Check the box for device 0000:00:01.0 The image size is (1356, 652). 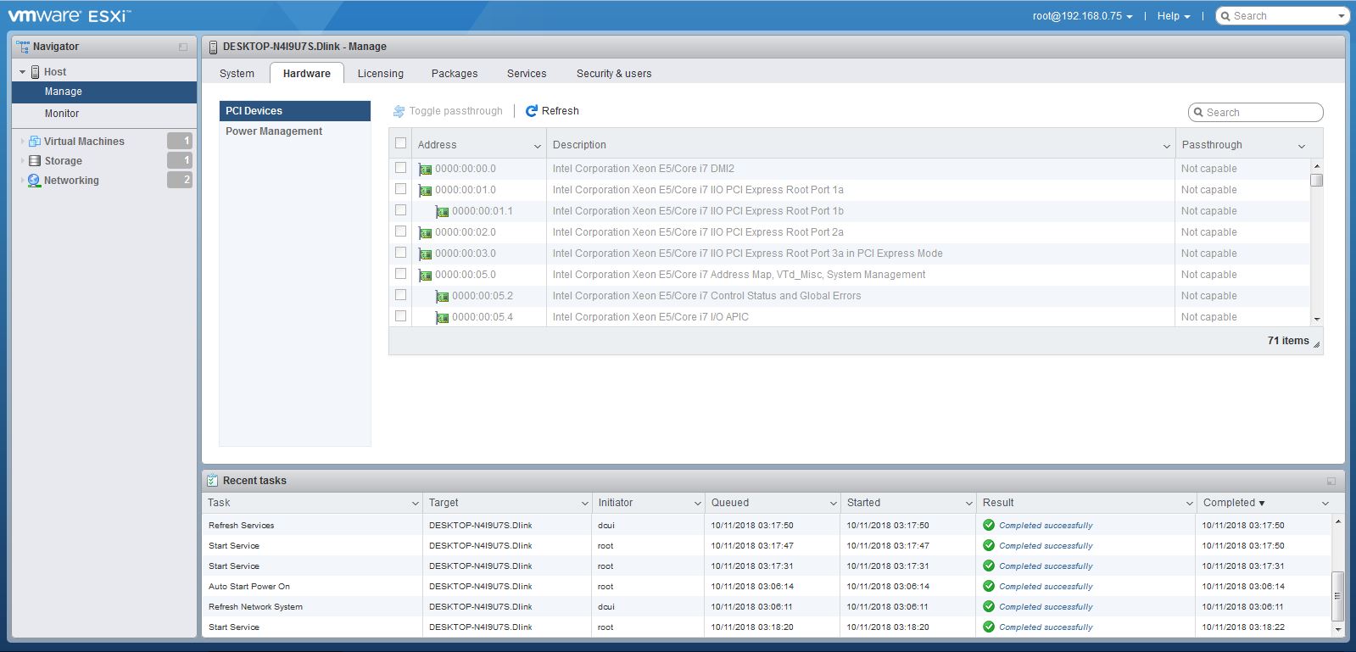(401, 189)
